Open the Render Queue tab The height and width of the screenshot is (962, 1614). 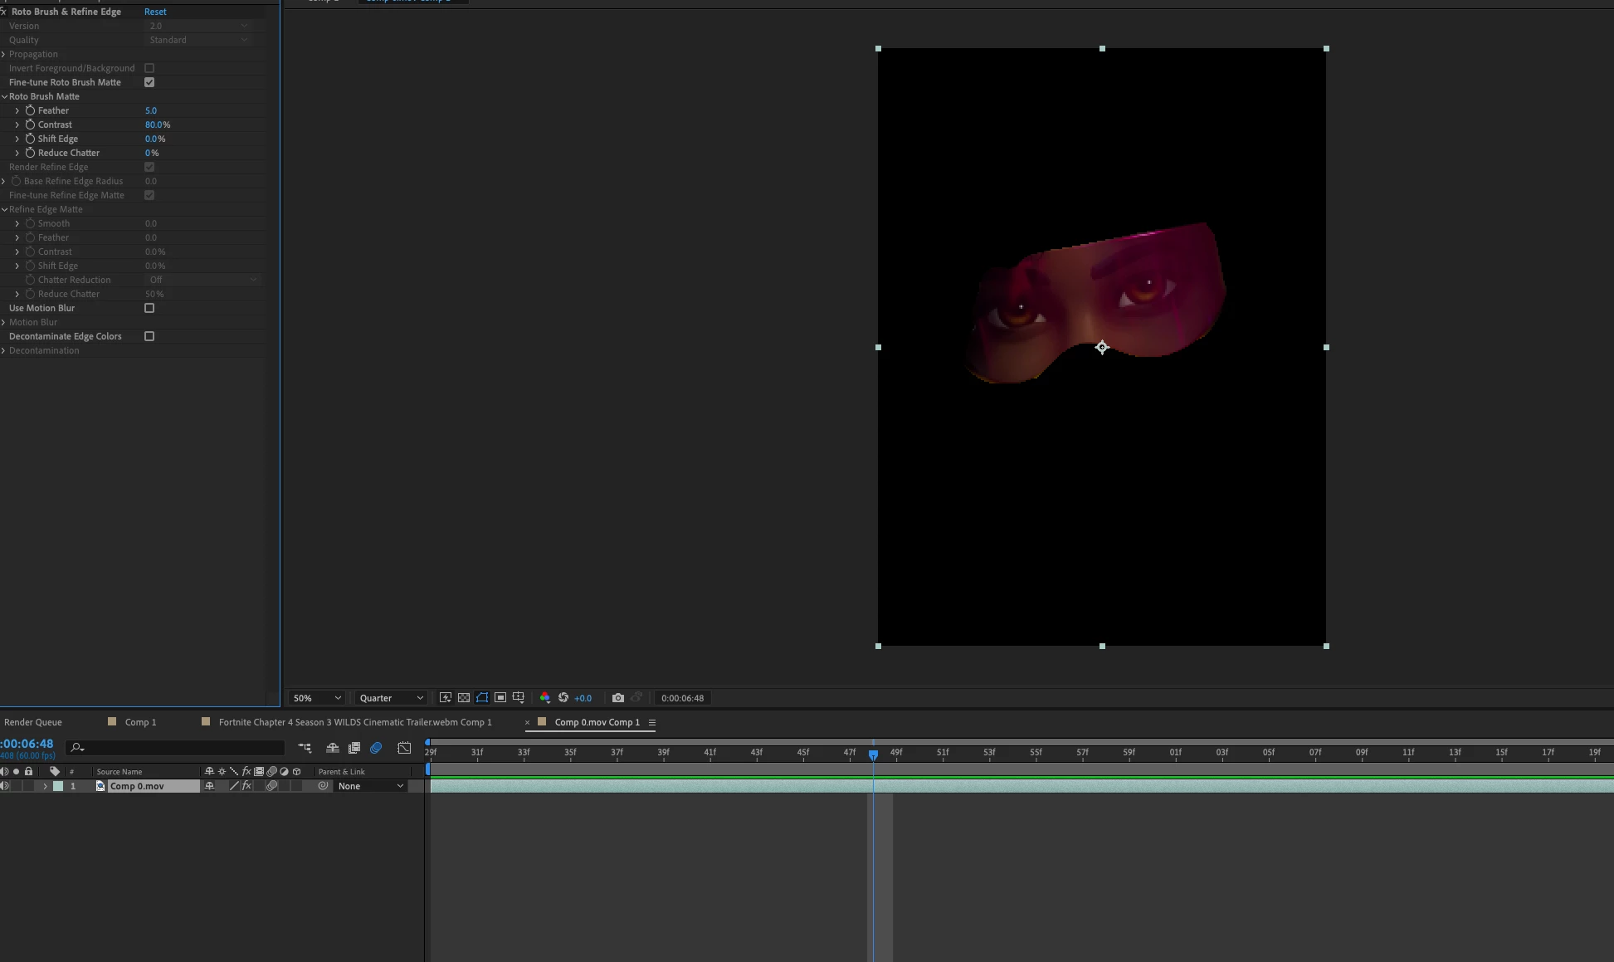33,722
